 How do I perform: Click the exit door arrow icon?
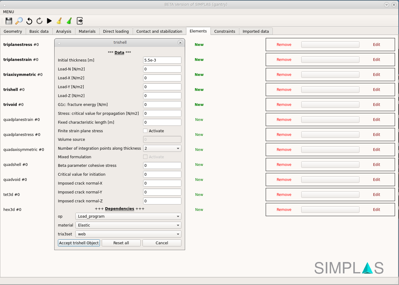pos(80,21)
